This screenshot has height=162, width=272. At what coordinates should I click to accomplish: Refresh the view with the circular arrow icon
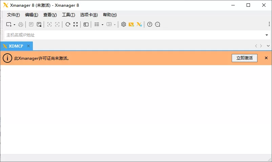pyautogui.click(x=68, y=24)
